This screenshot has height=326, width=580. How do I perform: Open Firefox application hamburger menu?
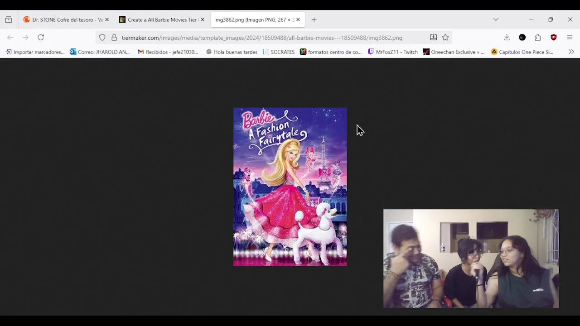point(570,38)
